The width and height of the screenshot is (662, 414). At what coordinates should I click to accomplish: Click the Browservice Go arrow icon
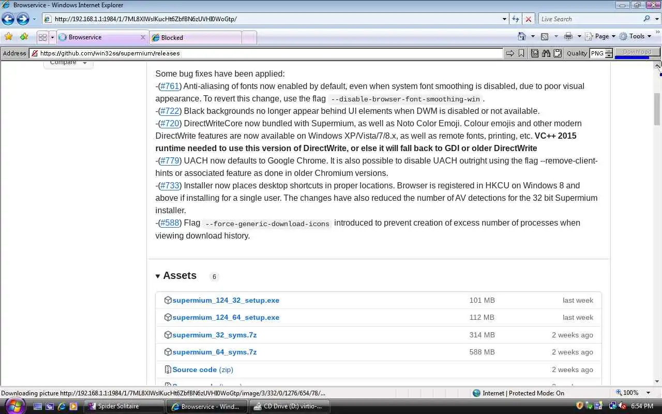(510, 53)
